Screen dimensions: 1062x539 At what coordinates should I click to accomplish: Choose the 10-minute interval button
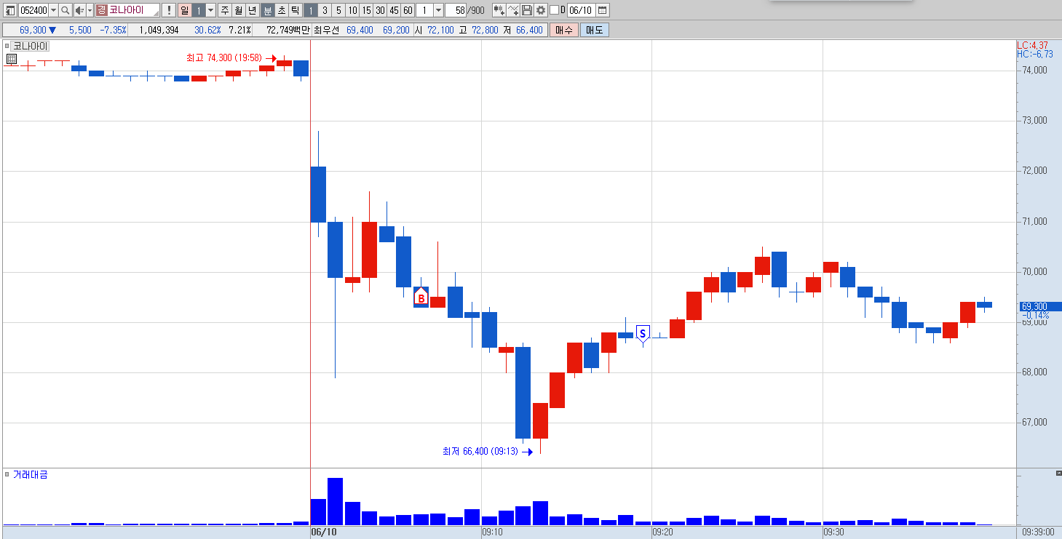tap(352, 10)
